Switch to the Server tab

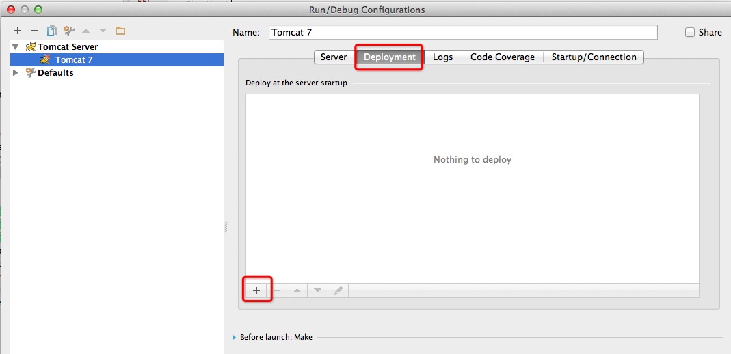[333, 57]
